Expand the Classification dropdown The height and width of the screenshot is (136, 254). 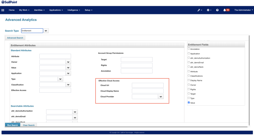point(68,84)
